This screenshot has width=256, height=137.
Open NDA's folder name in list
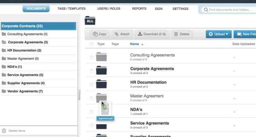[136, 110]
